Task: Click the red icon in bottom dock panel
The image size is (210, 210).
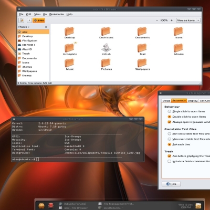Action: point(51,205)
